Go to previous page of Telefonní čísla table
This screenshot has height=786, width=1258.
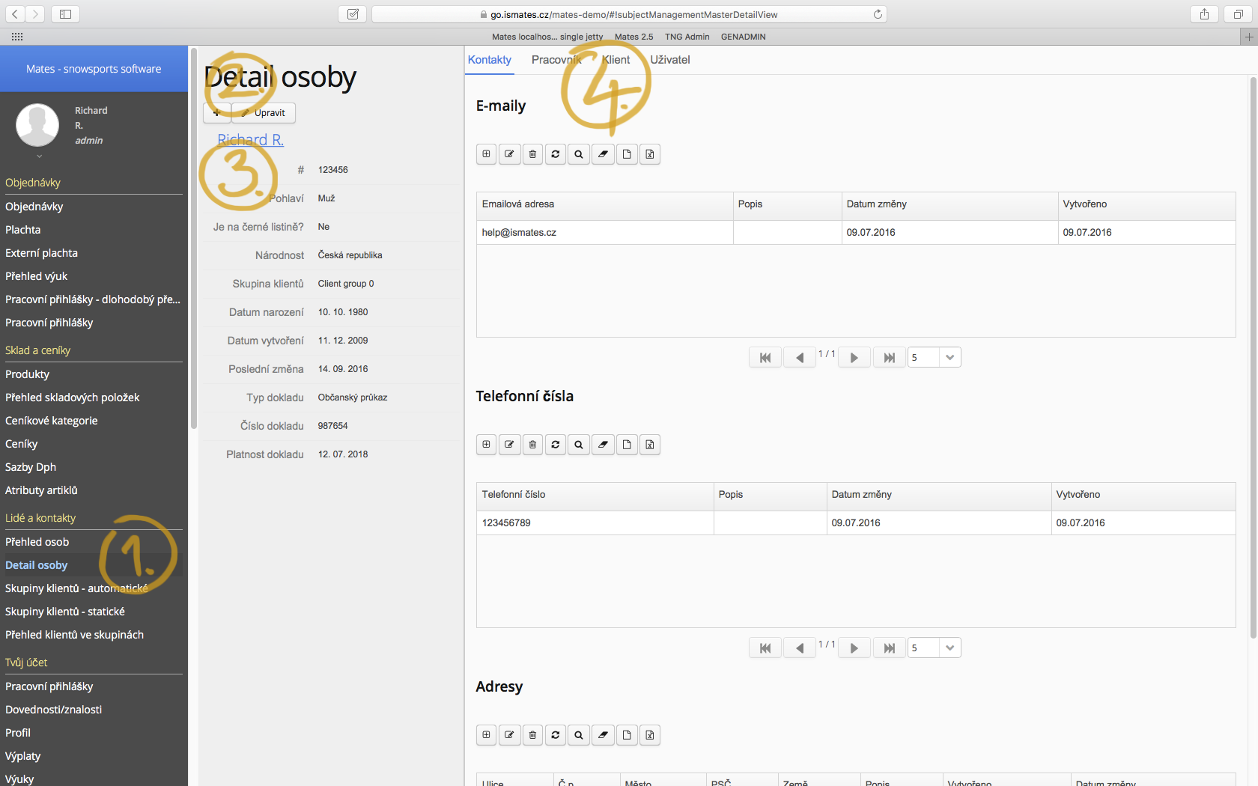click(x=800, y=648)
